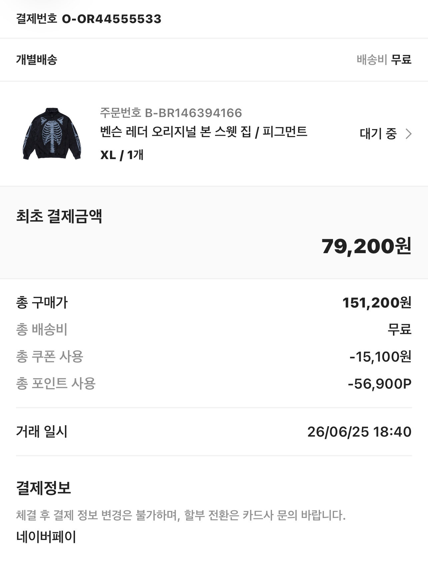This screenshot has height=571, width=428.
Task: Tap the -15,100원 coupon discount value
Action: coord(380,357)
